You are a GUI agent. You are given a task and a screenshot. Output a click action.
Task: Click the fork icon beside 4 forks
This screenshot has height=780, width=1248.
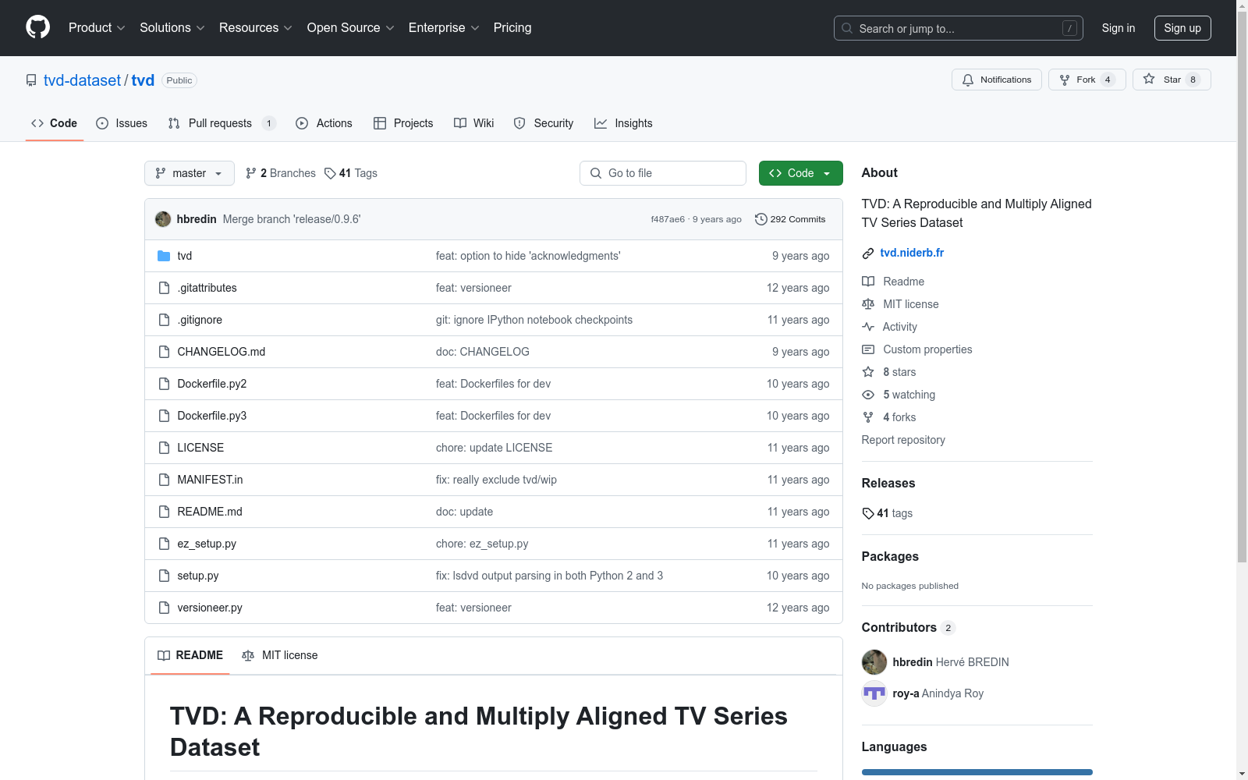click(x=868, y=417)
